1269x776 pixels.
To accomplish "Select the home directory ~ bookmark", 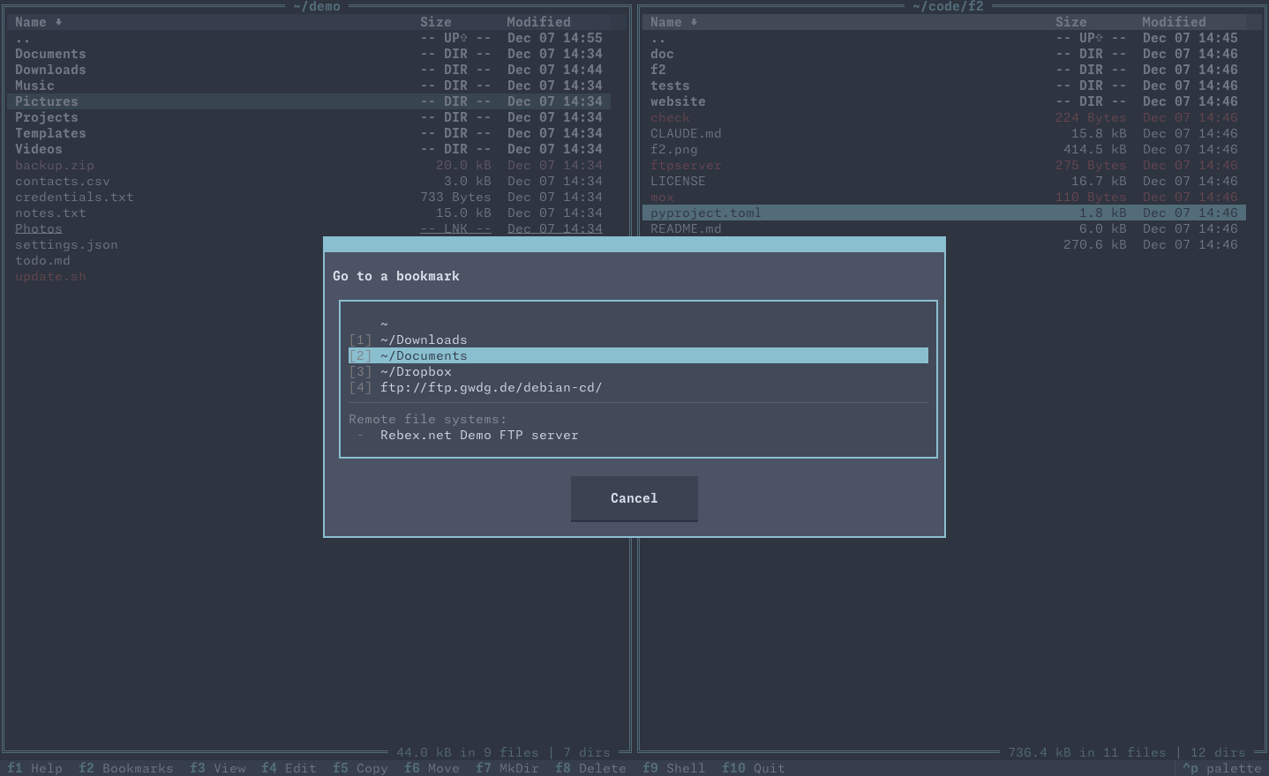I will (384, 324).
